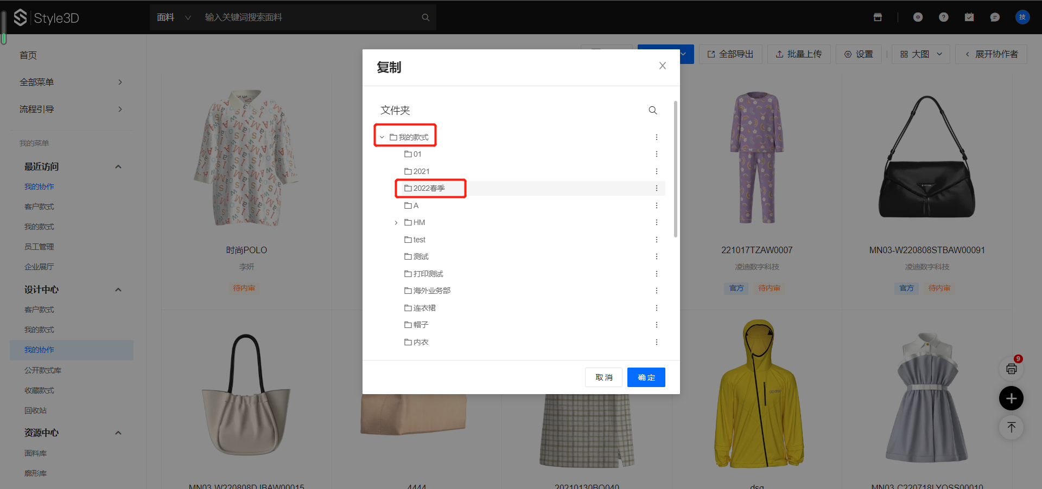The width and height of the screenshot is (1042, 489).
Task: Click the 批量上传 button
Action: 799,54
